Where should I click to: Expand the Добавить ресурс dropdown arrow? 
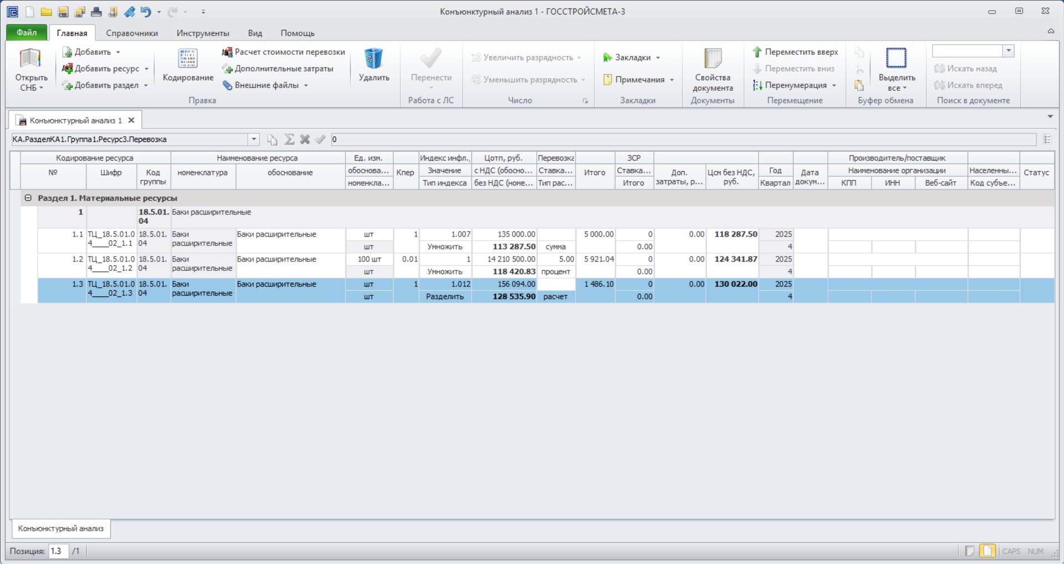[146, 69]
